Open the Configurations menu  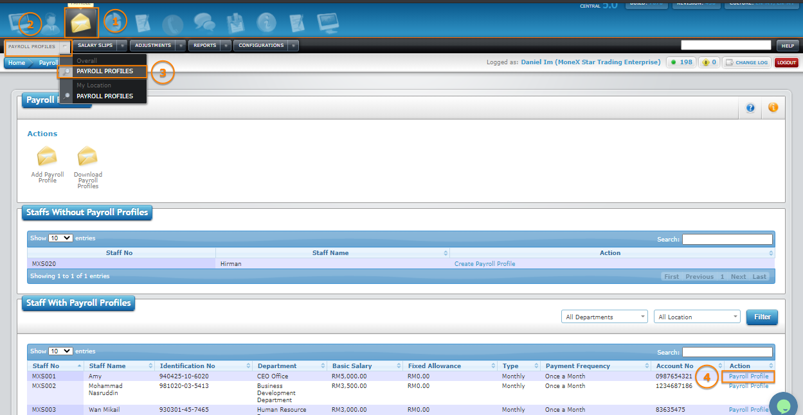coord(261,46)
